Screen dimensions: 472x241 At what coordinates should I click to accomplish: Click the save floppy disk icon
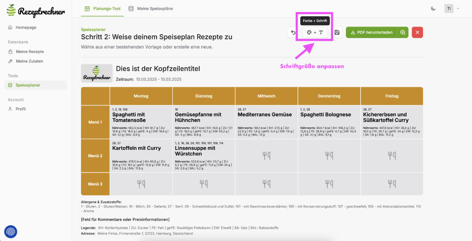(337, 32)
